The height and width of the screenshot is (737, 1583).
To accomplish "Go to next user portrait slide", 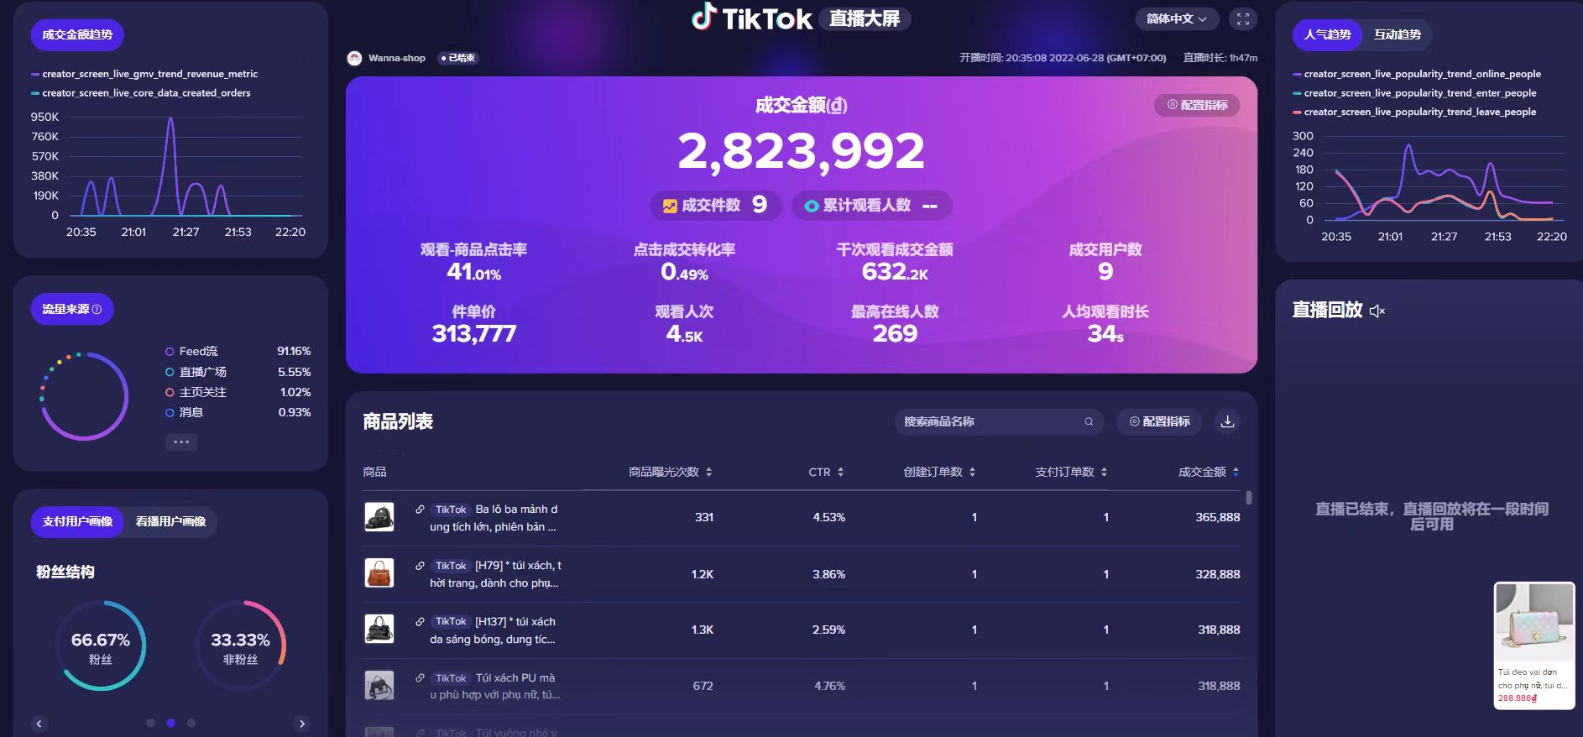I will [x=302, y=724].
